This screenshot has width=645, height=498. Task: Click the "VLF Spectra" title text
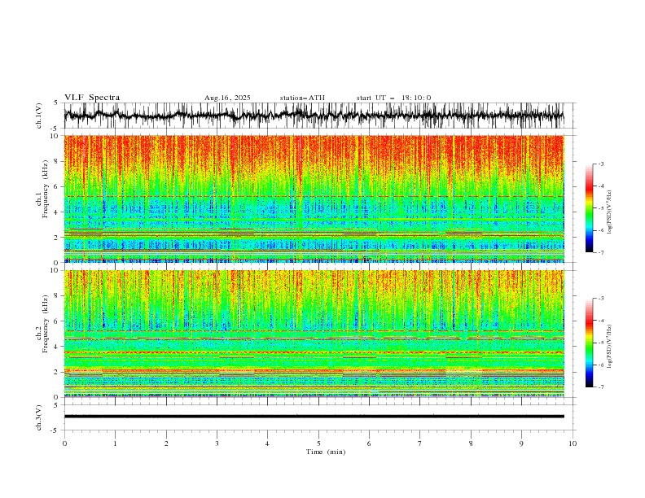click(x=92, y=98)
